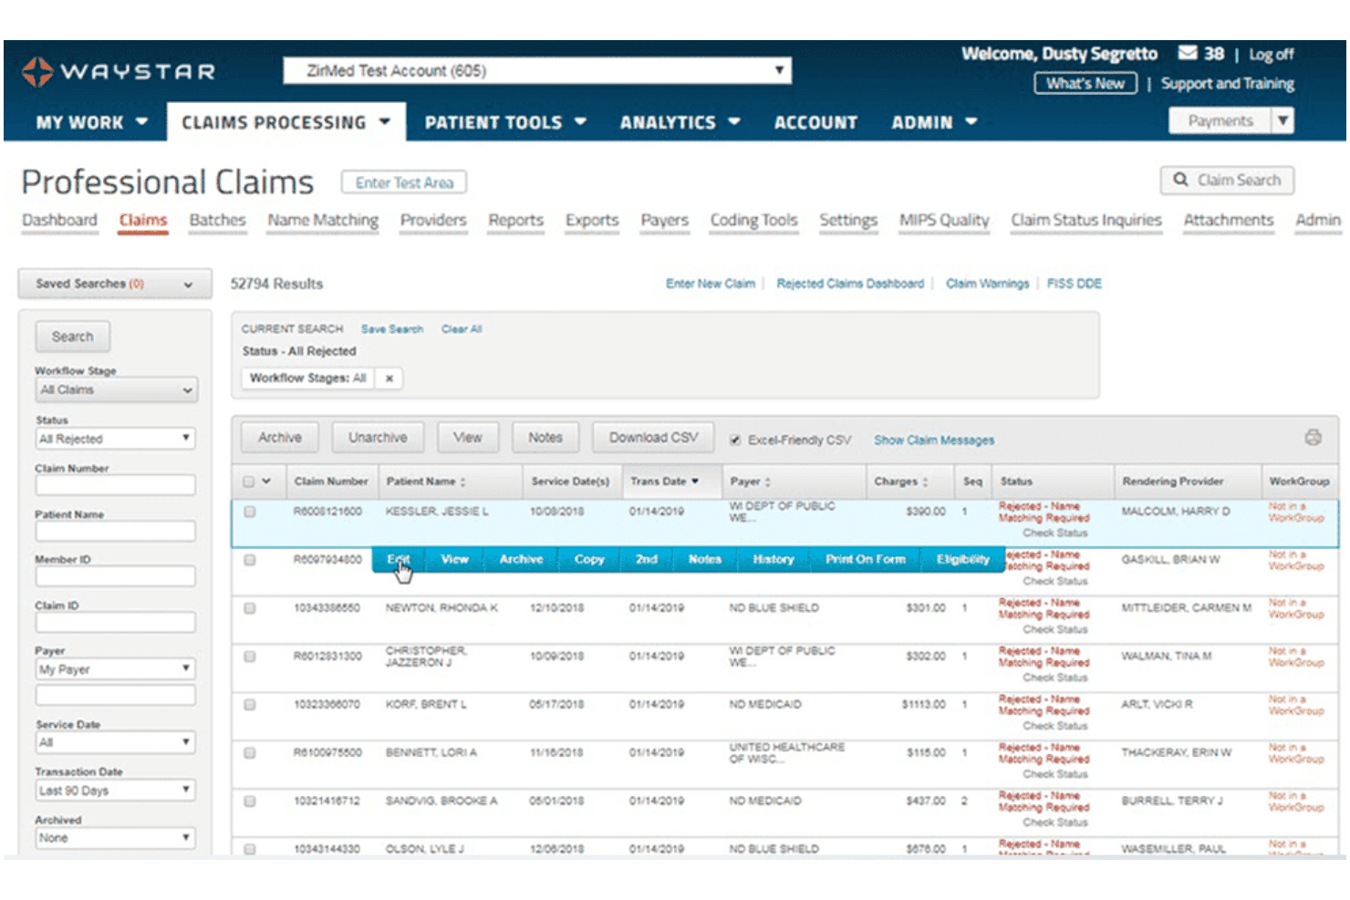Click the Archive button above the table
Viewport: 1350px width, 900px height.
tap(280, 438)
